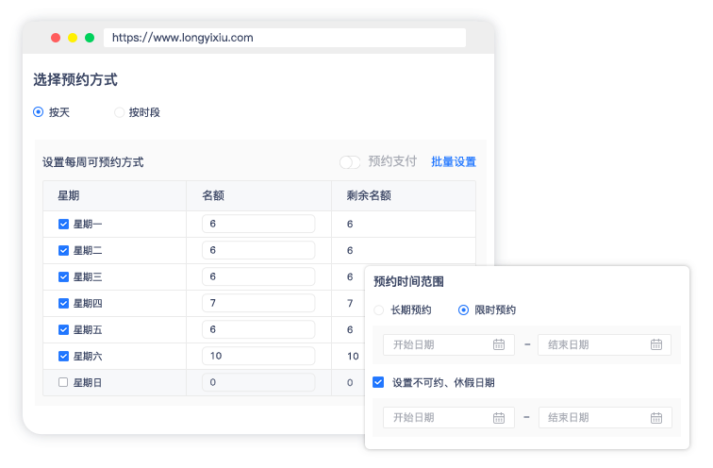Click the 星期二 quota input field
Image resolution: width=713 pixels, height=468 pixels.
click(257, 250)
